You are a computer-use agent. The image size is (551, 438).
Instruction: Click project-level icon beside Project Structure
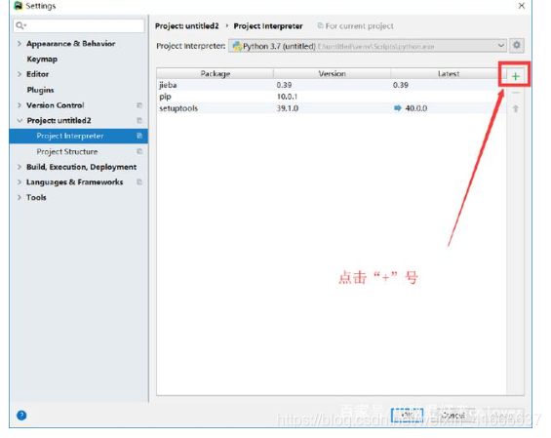coord(139,151)
